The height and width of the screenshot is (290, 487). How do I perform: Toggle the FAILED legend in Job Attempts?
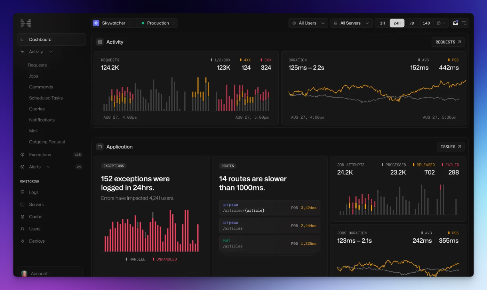click(x=450, y=165)
